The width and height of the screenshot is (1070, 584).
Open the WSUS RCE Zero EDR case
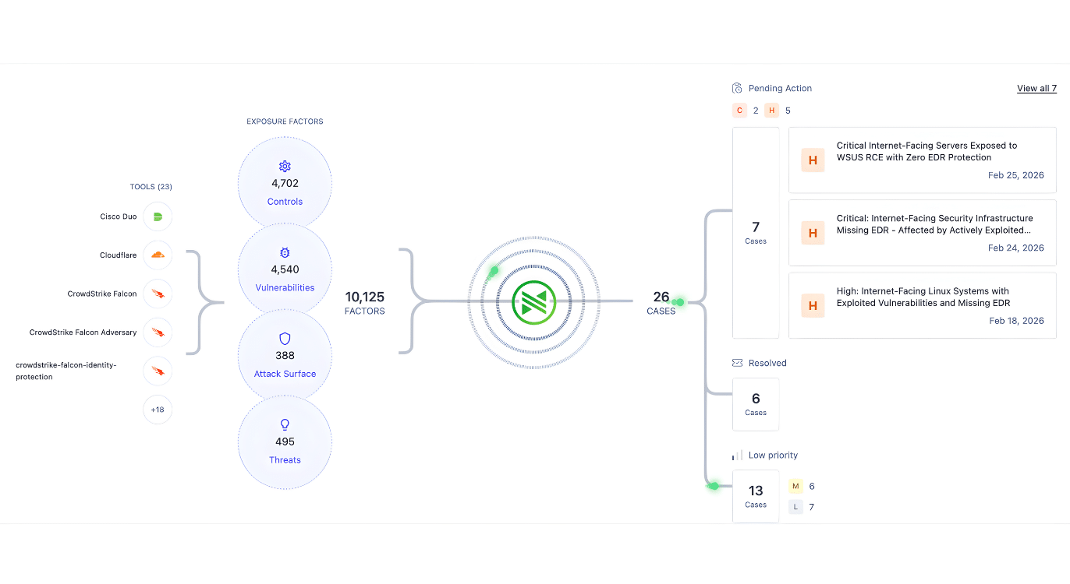click(922, 160)
